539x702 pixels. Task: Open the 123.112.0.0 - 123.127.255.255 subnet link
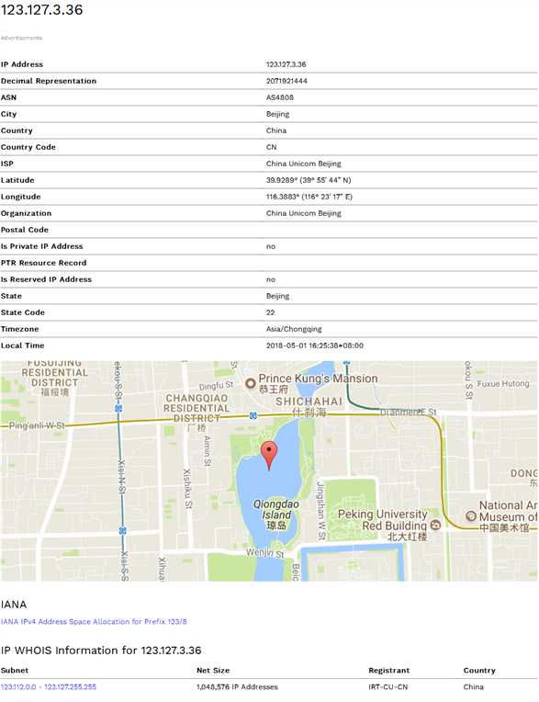coord(49,686)
